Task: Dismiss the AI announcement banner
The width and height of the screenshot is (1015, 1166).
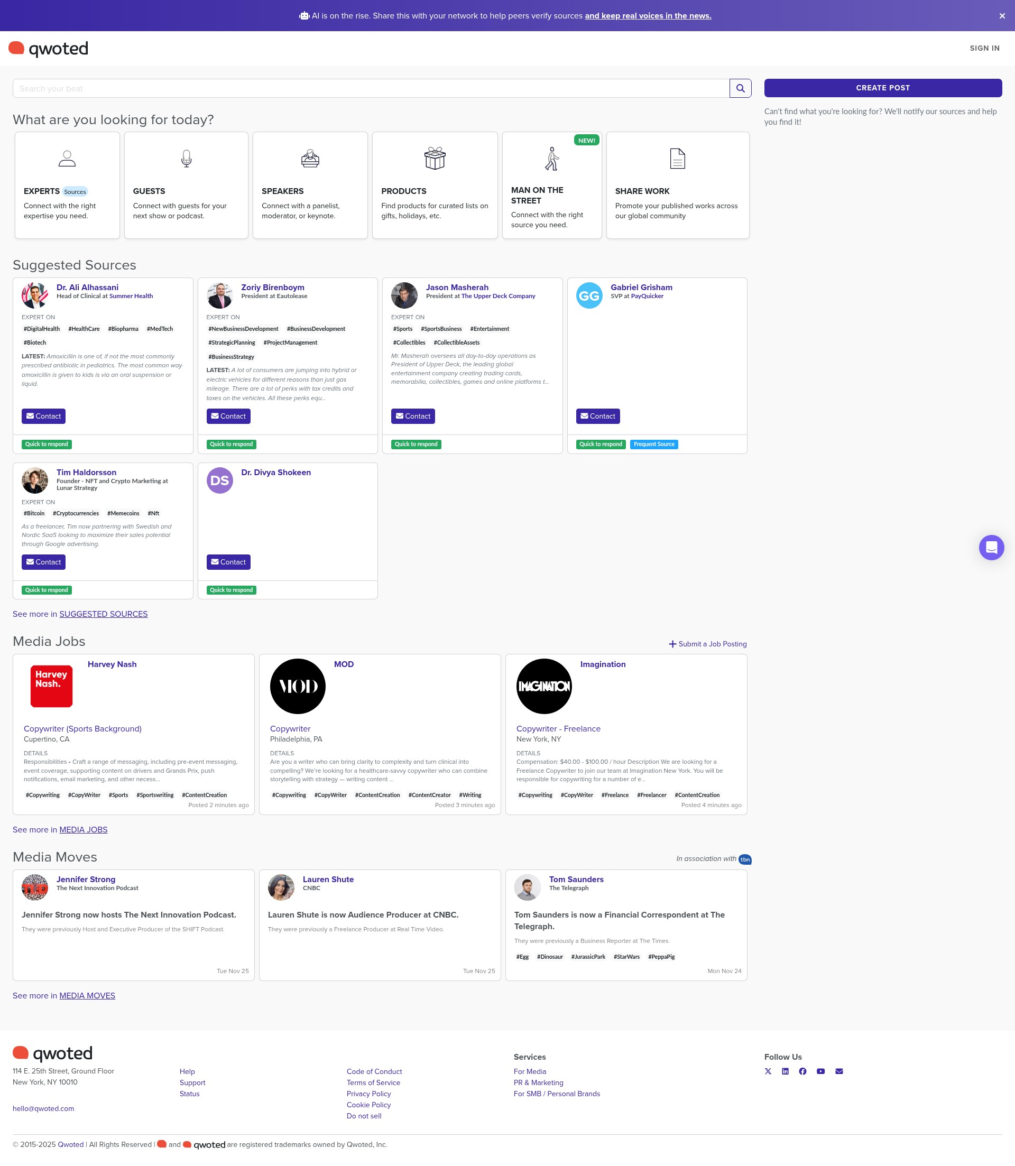Action: 1002,16
